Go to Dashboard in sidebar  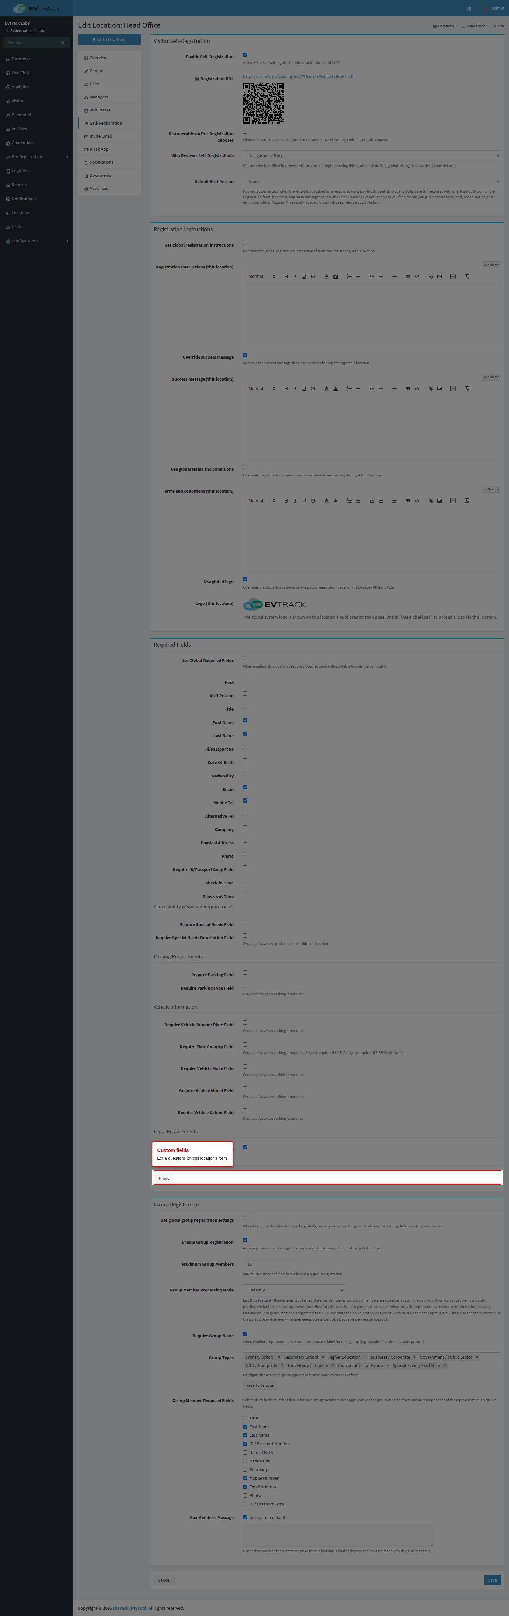click(36, 59)
